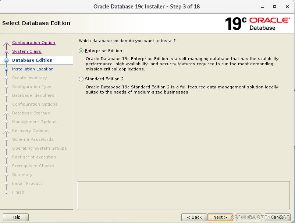The height and width of the screenshot is (223, 295).
Task: Click the step circle next to Prerequisite Checks
Action: (x=6, y=166)
